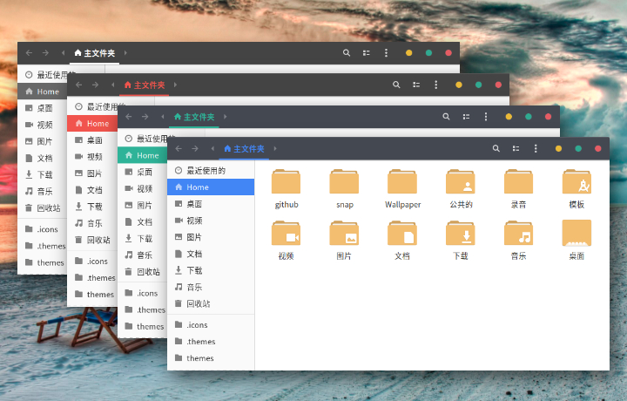
Task: Toggle list view icon in green-accent window
Action: [466, 117]
